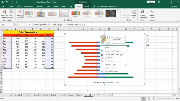Viewport: 180px width, 101px height.
Task: Click Outline pen icon in mini toolbar
Action: tap(109, 38)
